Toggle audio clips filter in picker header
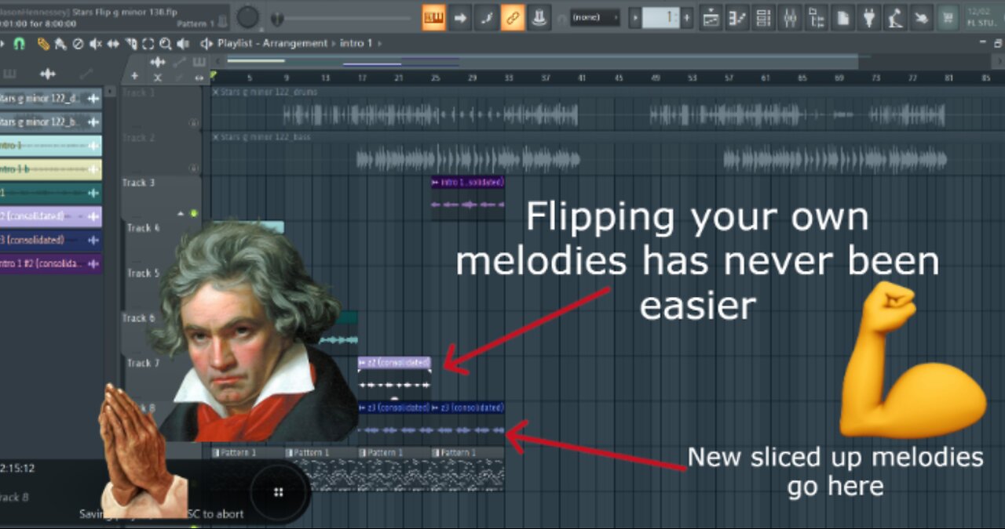Image resolution: width=1005 pixels, height=529 pixels. click(48, 74)
